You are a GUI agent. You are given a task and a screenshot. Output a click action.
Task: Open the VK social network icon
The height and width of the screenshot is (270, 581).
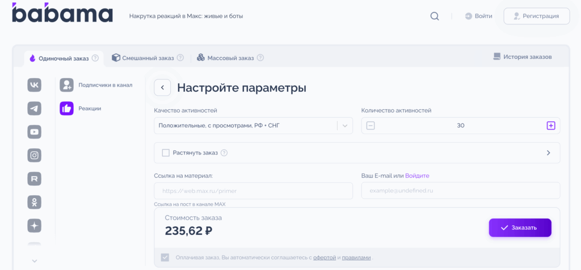pyautogui.click(x=35, y=85)
